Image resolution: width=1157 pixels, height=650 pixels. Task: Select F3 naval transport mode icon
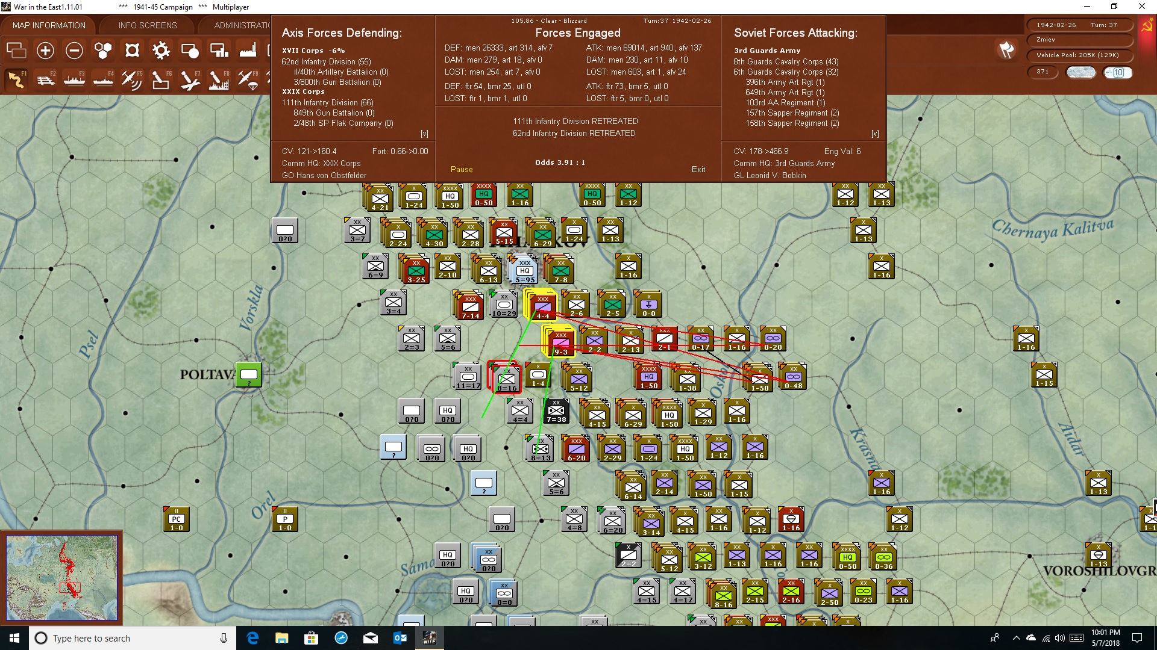coord(74,79)
